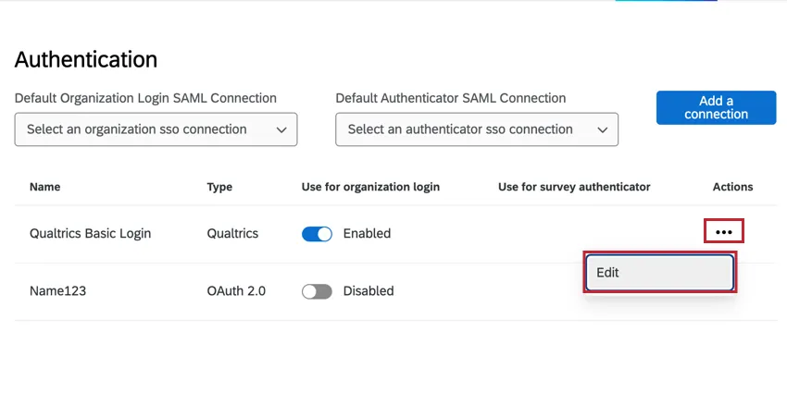Select Edit from the actions menu
787x393 pixels.
[x=659, y=273]
